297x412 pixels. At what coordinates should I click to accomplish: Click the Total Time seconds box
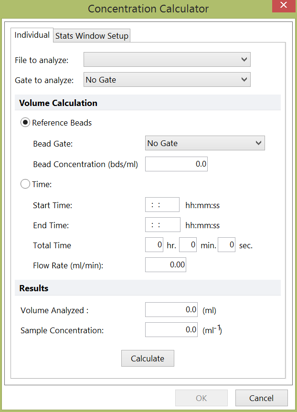point(226,245)
